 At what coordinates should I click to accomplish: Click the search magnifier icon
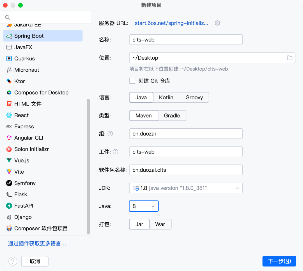(x=8, y=17)
